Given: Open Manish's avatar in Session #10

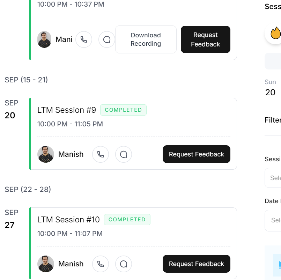Looking at the screenshot, I should click(x=46, y=264).
